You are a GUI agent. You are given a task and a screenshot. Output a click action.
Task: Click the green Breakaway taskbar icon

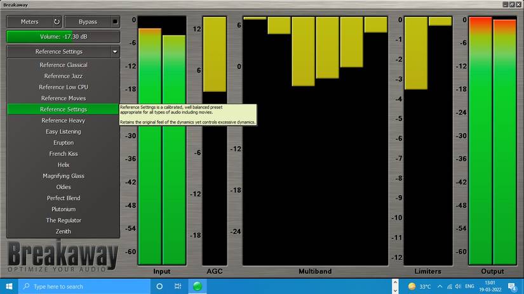[x=198, y=286]
